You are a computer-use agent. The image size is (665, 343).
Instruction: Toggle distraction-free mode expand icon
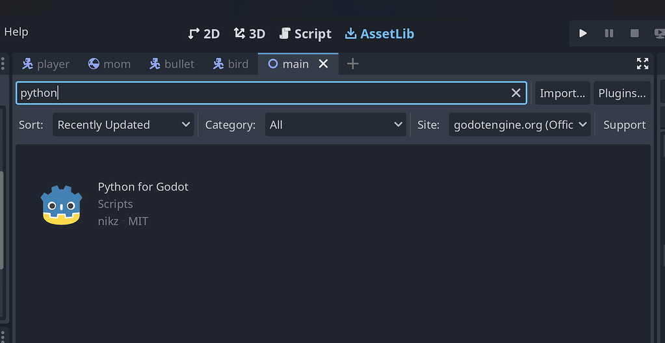tap(642, 63)
